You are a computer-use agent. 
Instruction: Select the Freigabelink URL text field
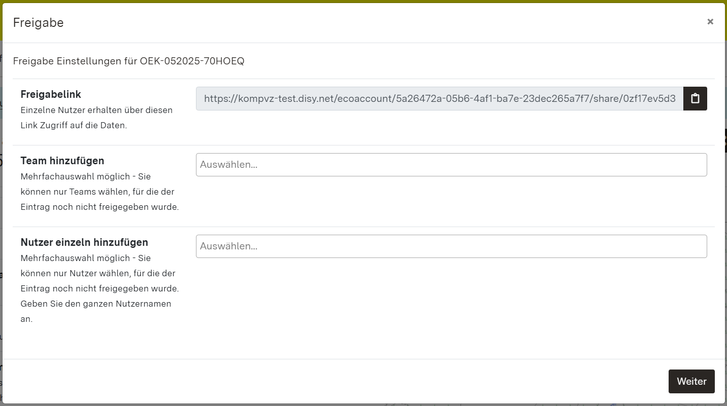(x=439, y=98)
